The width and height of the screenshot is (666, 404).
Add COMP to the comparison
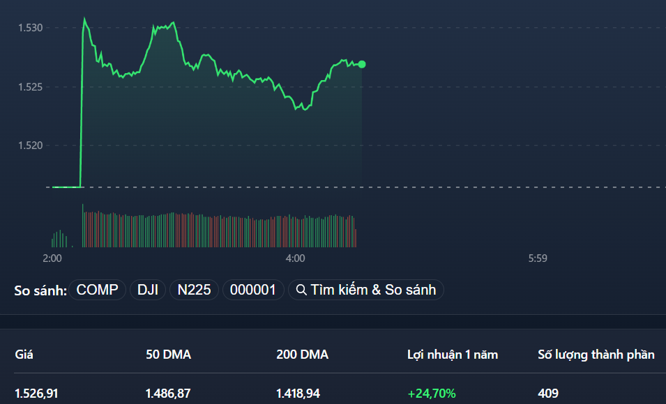click(96, 290)
